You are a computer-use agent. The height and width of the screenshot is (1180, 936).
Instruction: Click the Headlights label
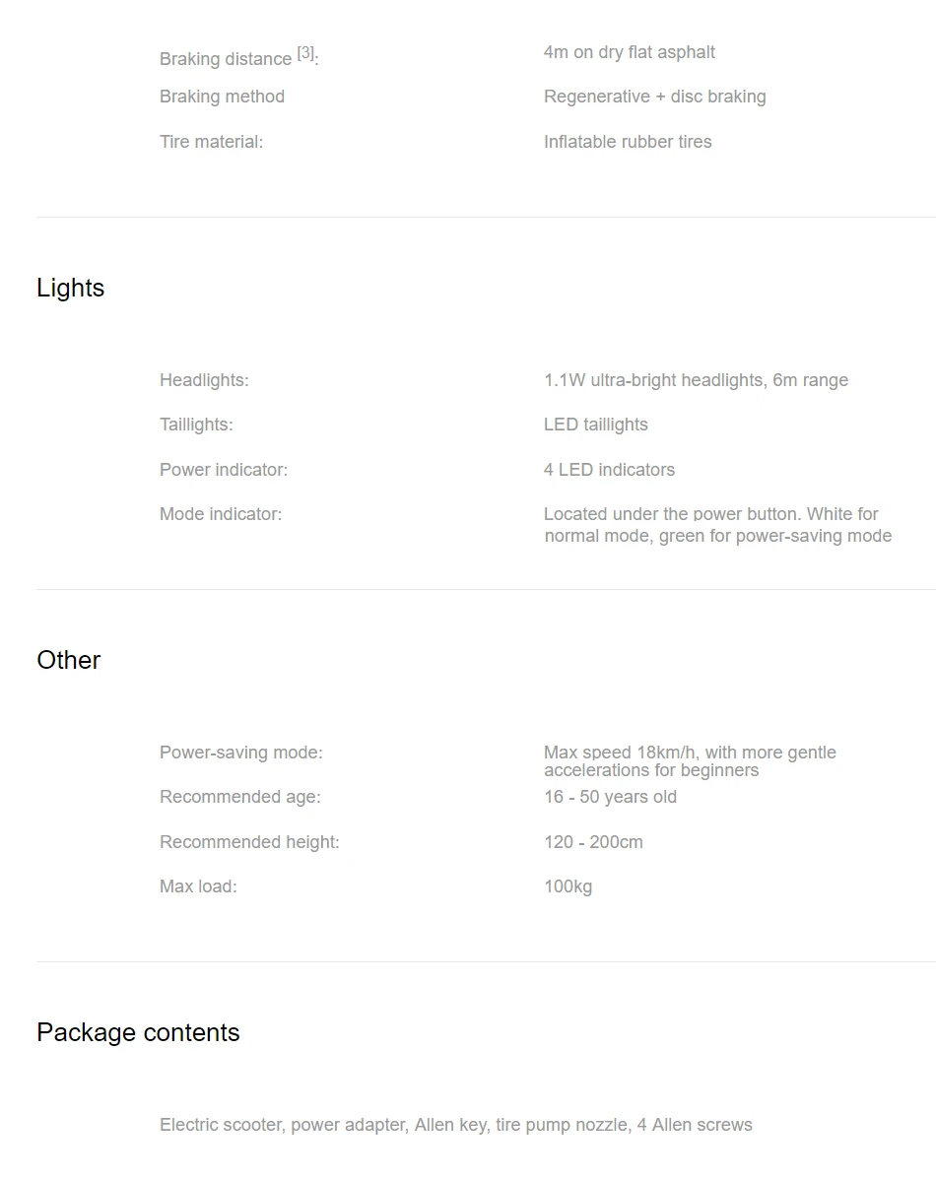point(204,380)
